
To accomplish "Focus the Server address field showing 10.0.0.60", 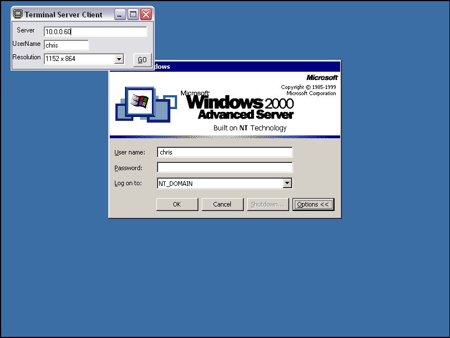I will click(95, 32).
